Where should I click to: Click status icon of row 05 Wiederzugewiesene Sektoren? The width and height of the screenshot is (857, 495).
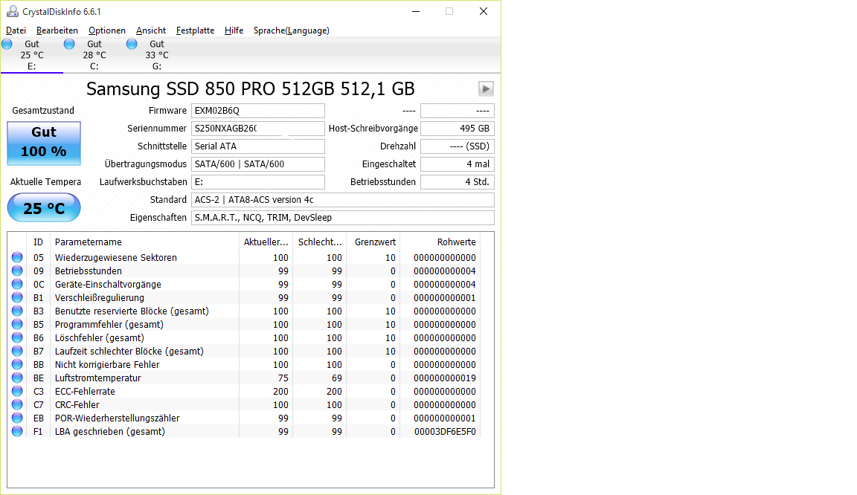click(18, 257)
